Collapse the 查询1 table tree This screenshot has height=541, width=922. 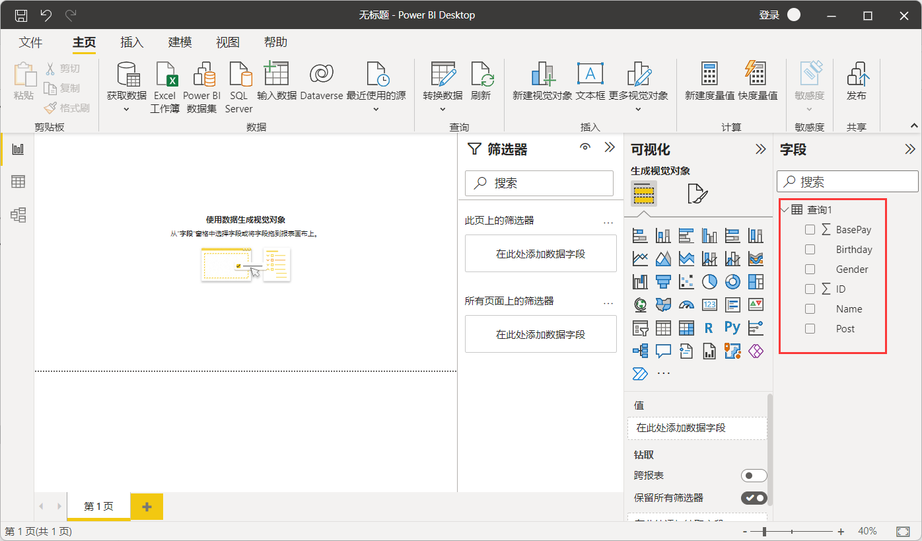[785, 210]
